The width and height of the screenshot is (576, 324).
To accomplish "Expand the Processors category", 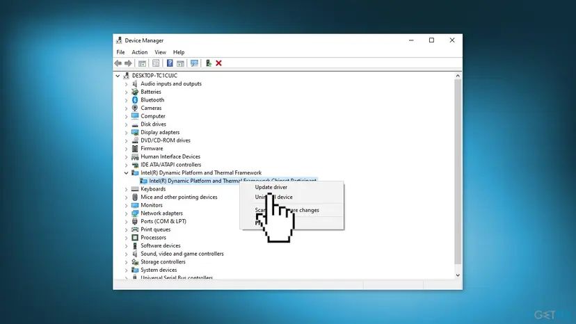I will [x=126, y=238].
